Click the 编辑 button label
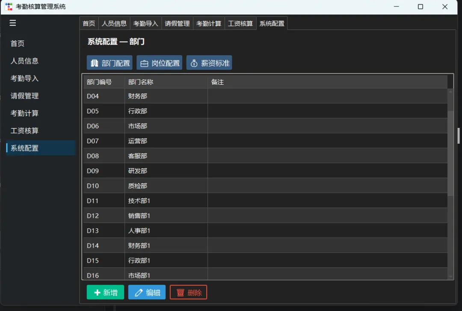The image size is (462, 311). click(x=153, y=293)
